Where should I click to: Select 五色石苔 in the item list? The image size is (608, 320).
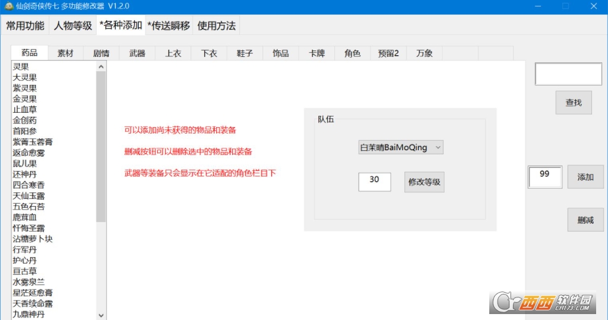pos(28,207)
